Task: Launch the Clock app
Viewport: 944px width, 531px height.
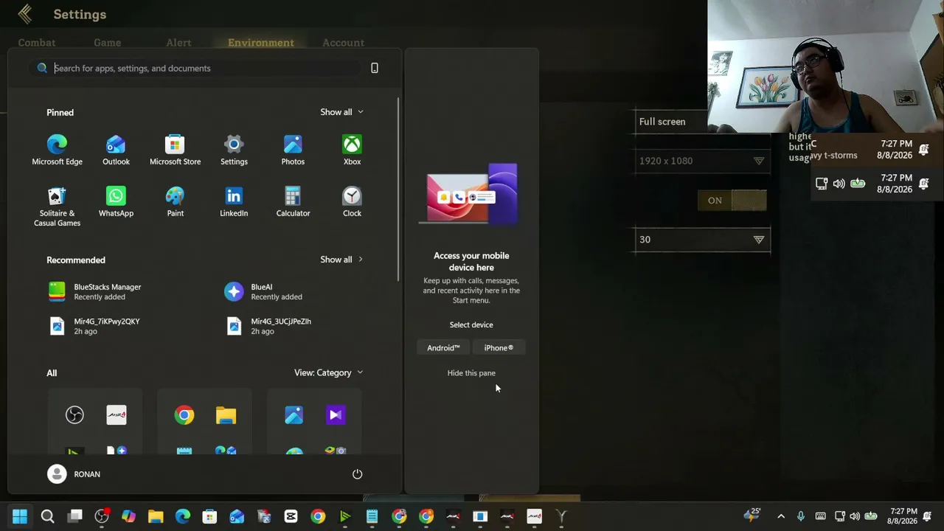Action: point(352,202)
